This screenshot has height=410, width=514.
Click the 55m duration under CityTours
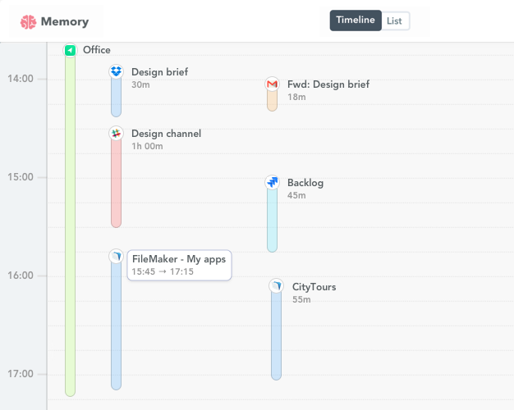coord(301,299)
